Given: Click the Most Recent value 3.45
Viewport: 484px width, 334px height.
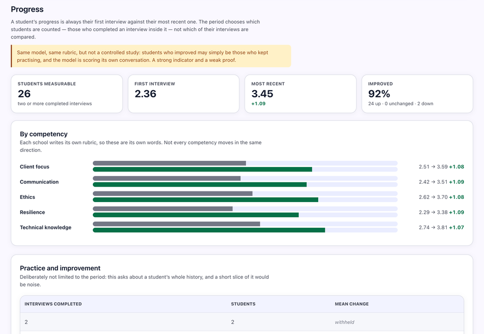Looking at the screenshot, I should 262,94.
